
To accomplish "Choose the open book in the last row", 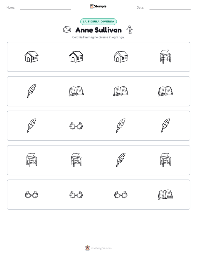I will point(165,194).
